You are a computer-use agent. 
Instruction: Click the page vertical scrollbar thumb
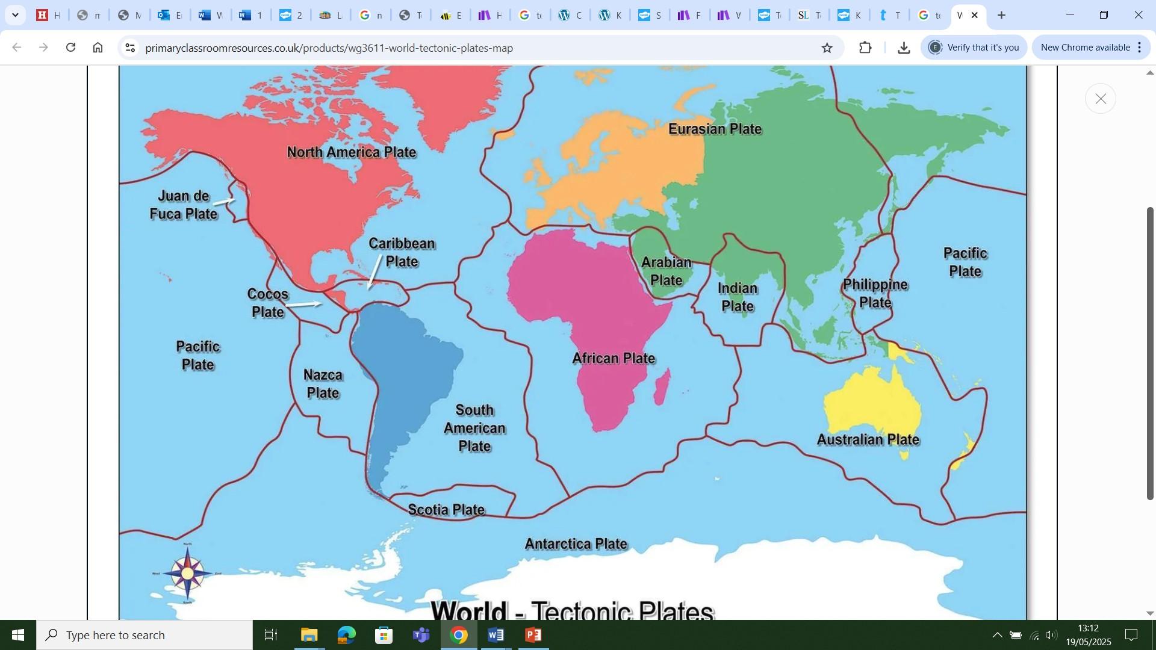pos(1149,353)
